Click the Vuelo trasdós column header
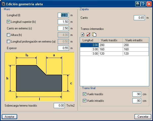The width and height of the screenshot is (153, 121). point(111,40)
